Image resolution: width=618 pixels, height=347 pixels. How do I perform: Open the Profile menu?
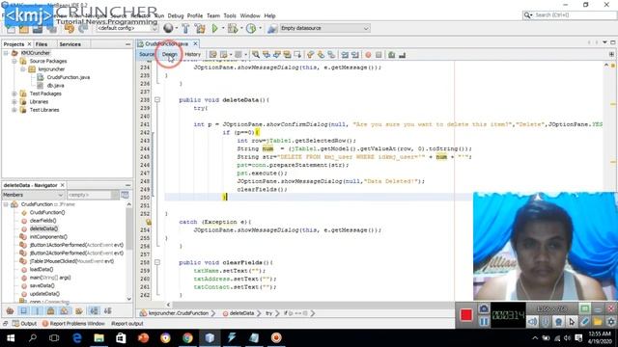[x=195, y=15]
